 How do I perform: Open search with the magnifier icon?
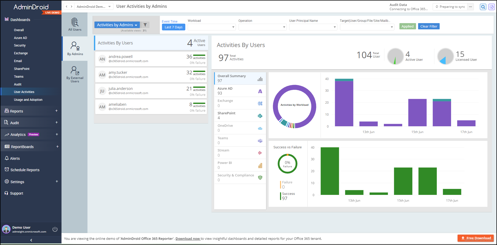click(482, 7)
